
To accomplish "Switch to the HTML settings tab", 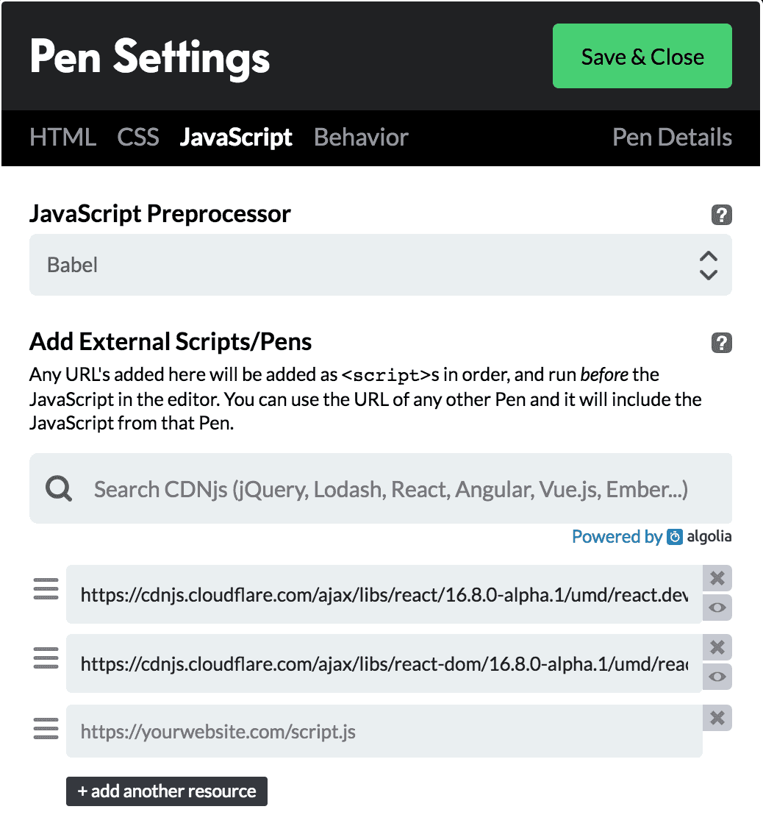I will [x=63, y=138].
